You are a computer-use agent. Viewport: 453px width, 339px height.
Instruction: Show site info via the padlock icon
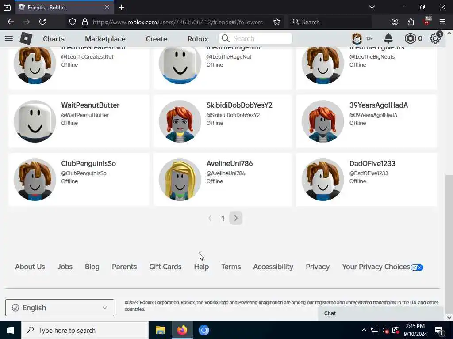coord(84,22)
